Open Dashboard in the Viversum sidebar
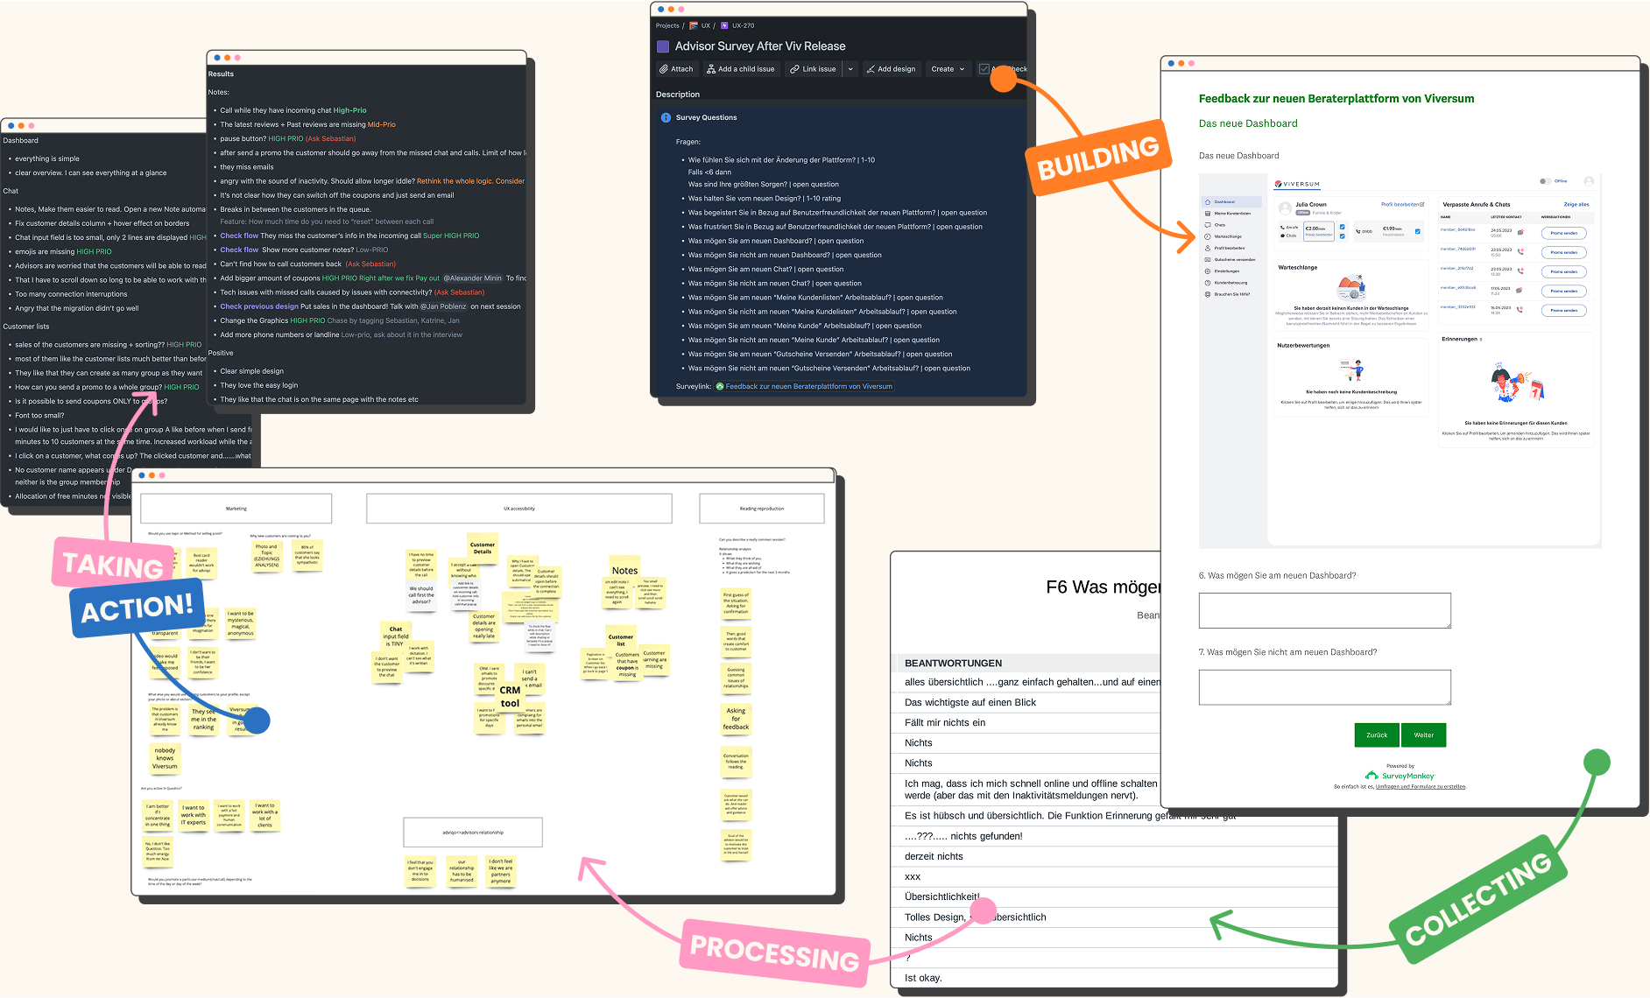1650x998 pixels. click(1231, 201)
